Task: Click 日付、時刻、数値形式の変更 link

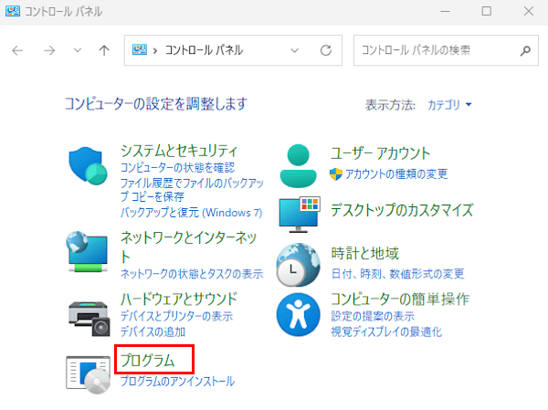Action: pyautogui.click(x=397, y=274)
